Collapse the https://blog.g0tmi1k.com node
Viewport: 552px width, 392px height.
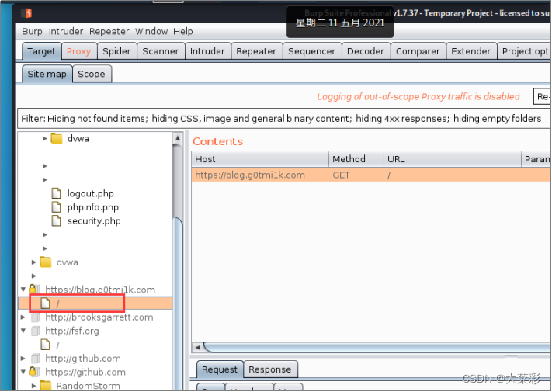(23, 290)
